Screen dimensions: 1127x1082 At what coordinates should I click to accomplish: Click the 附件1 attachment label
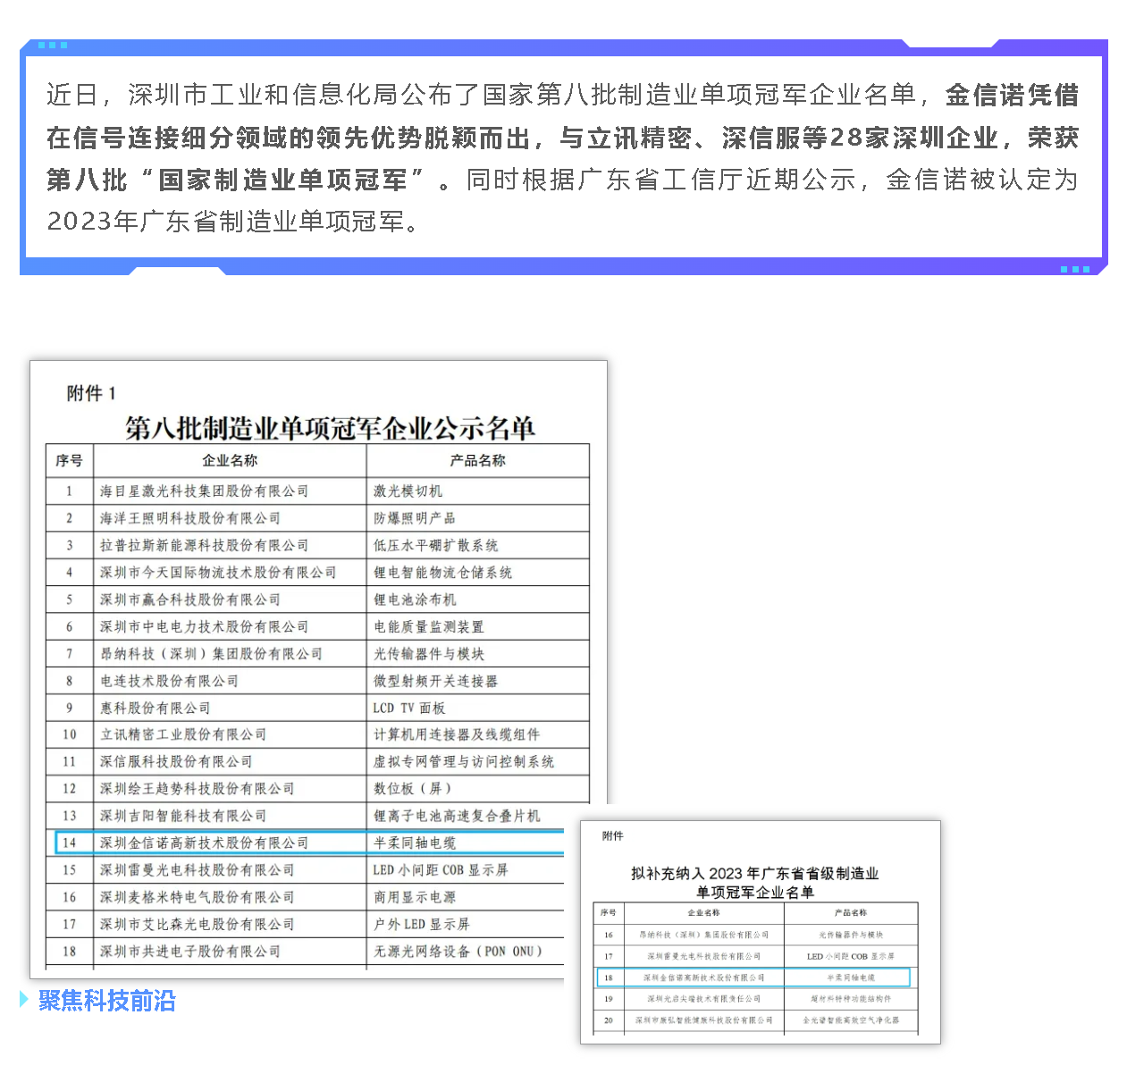pyautogui.click(x=90, y=392)
